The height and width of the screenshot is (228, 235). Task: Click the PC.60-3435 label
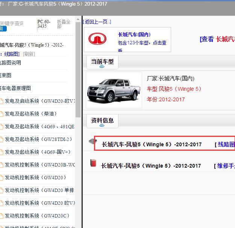(x=44, y=24)
